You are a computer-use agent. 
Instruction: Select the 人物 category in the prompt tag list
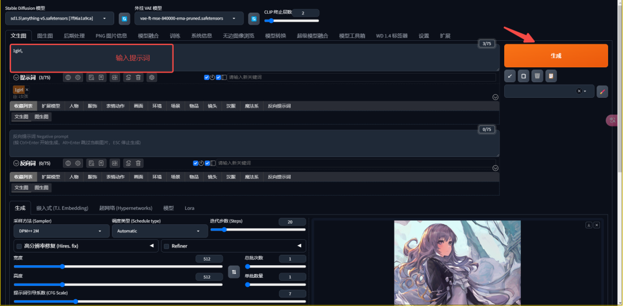(x=74, y=106)
